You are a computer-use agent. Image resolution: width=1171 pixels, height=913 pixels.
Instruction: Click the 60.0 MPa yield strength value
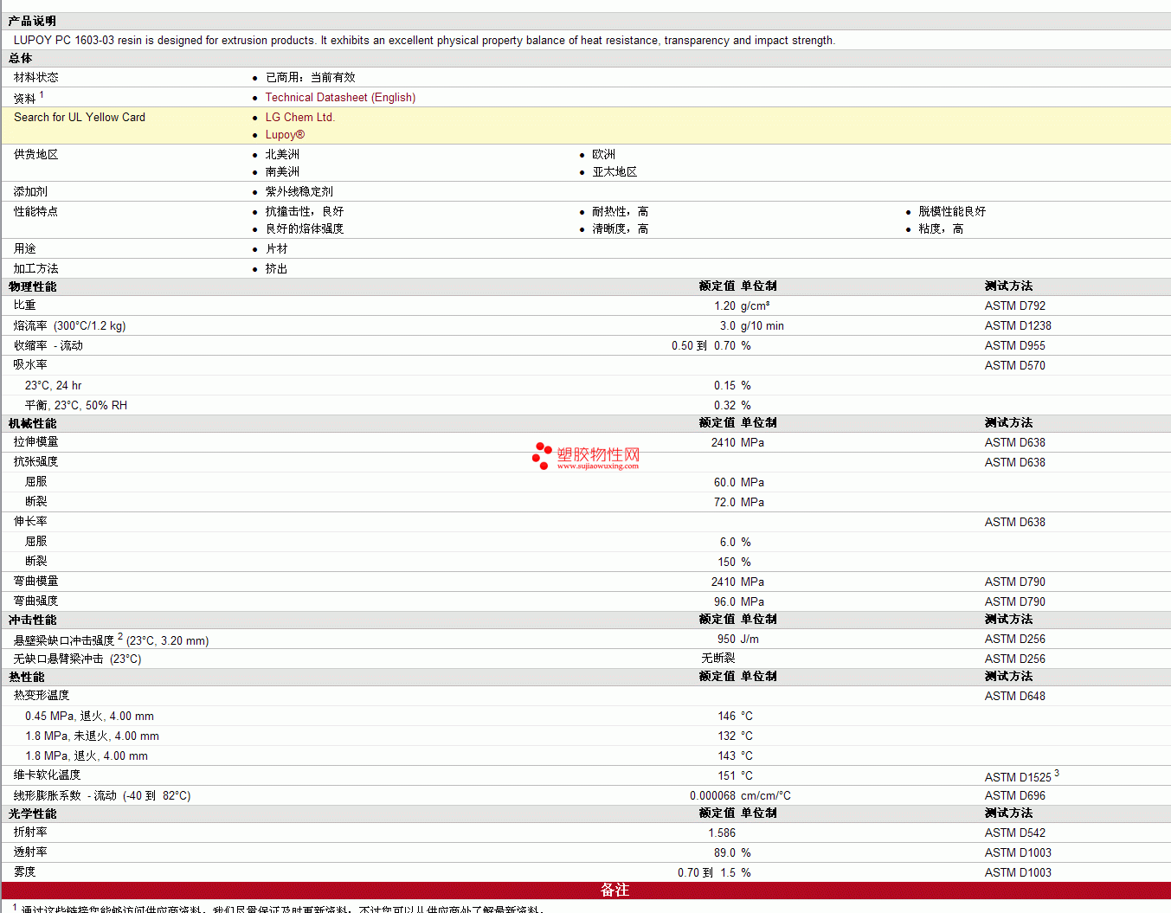click(739, 483)
